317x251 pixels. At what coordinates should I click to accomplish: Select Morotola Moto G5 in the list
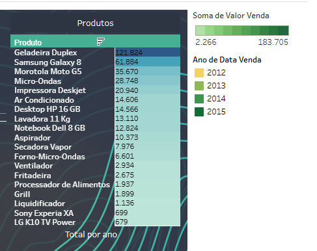tap(48, 72)
